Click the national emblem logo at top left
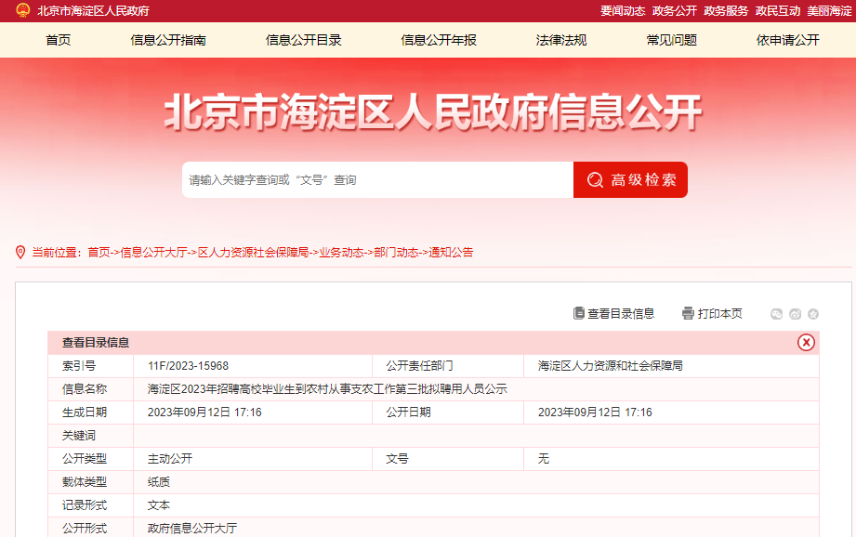The image size is (856, 537). tap(22, 10)
